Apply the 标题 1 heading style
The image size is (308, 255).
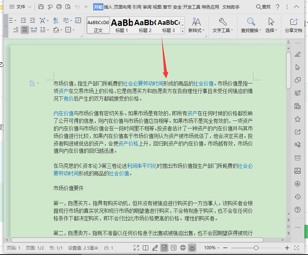[122, 26]
